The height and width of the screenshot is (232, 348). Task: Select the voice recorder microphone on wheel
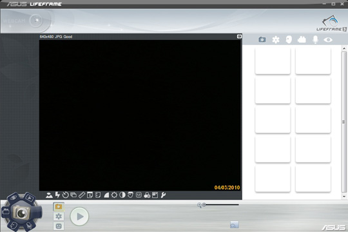29,226
